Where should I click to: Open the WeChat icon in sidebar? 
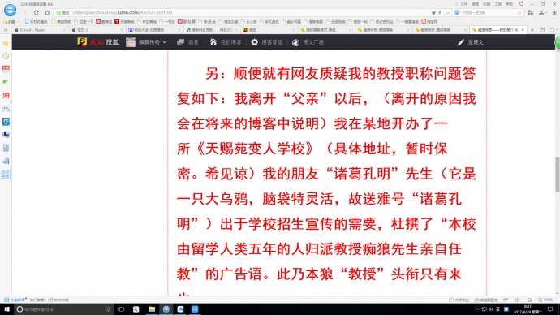[x=6, y=82]
